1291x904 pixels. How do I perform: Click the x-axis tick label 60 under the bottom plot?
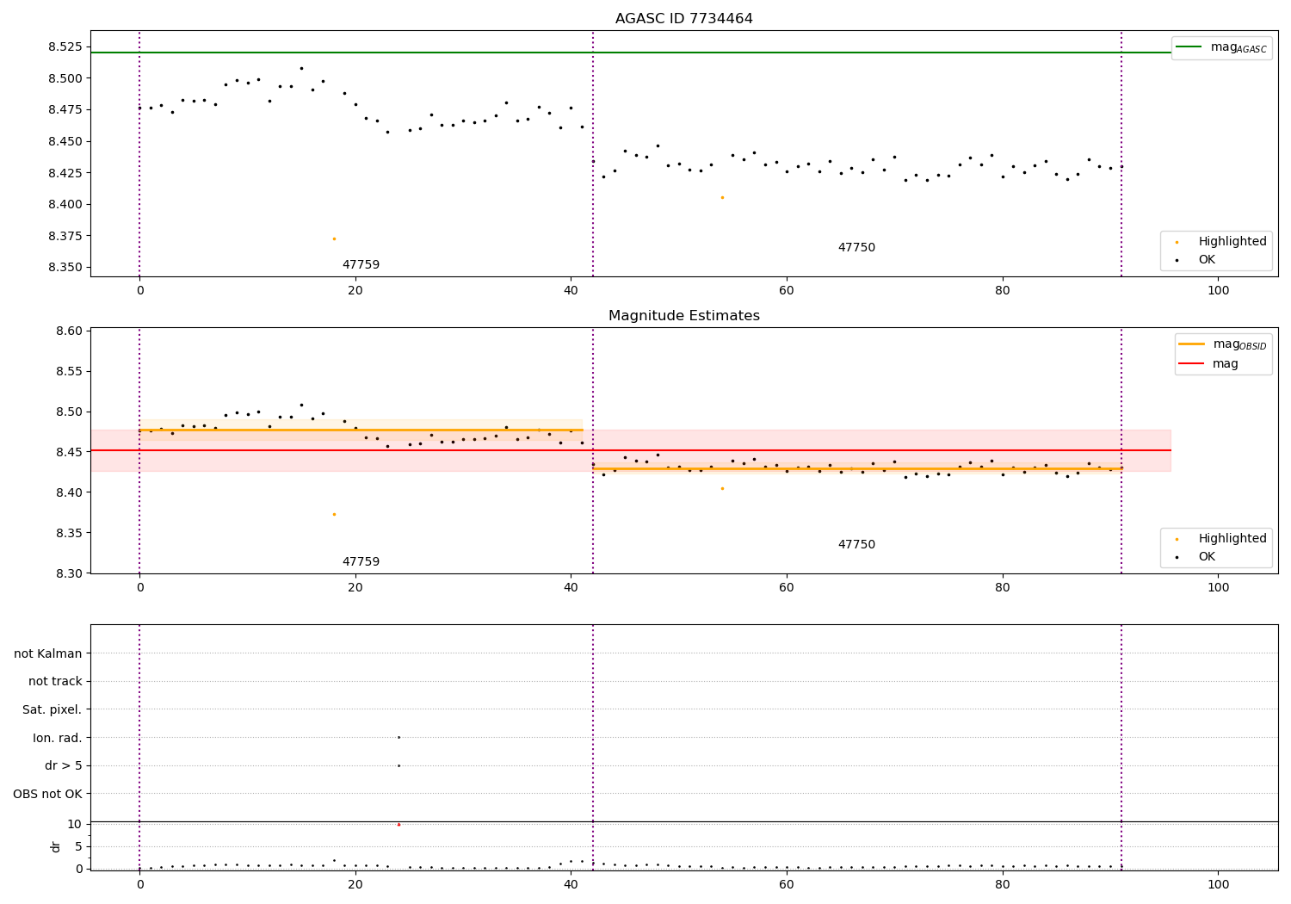click(x=787, y=883)
